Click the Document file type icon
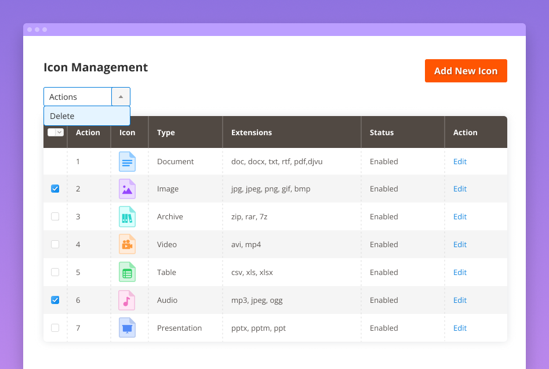This screenshot has width=549, height=369. [x=128, y=161]
